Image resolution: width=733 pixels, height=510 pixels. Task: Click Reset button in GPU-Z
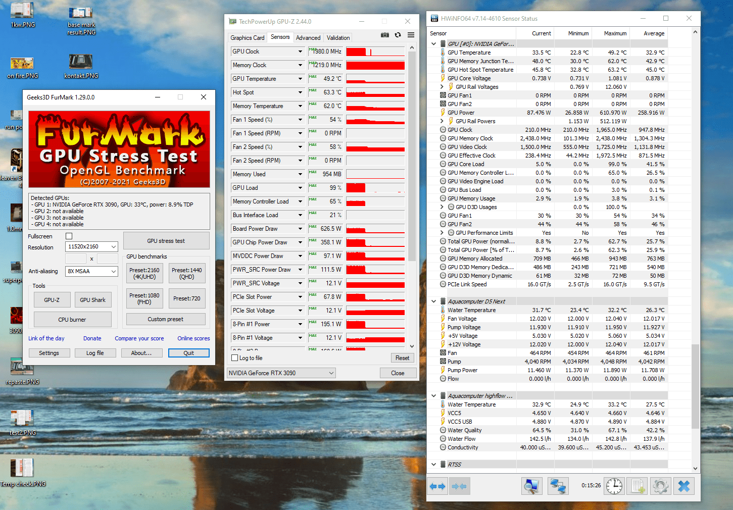click(x=403, y=358)
